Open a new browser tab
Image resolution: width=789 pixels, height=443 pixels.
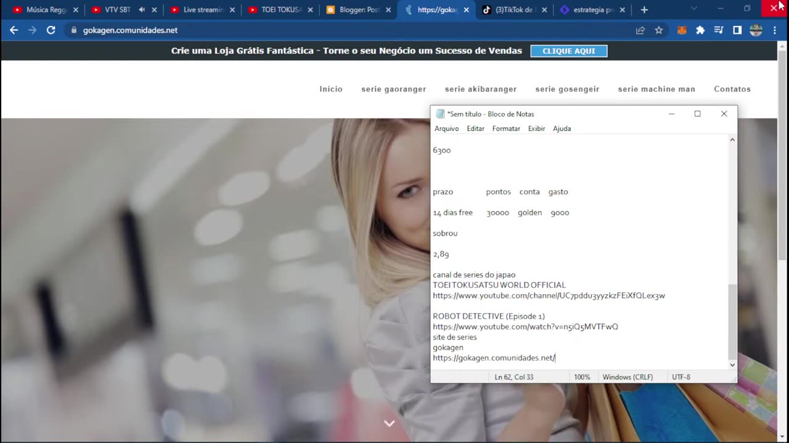click(644, 10)
